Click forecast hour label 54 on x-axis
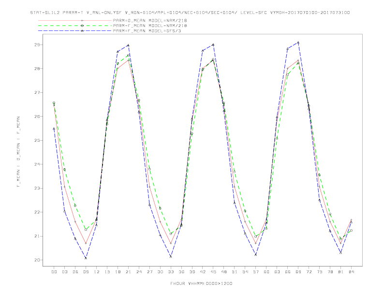Viewport: 383px width, 296px height. [245, 272]
